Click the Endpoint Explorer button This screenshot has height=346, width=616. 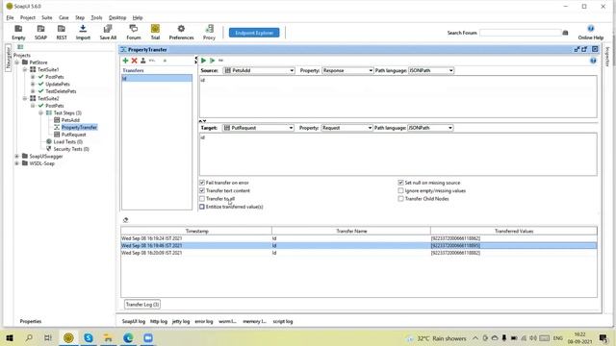pyautogui.click(x=254, y=33)
